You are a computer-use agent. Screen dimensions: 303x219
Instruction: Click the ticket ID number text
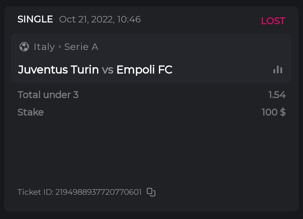(99, 192)
